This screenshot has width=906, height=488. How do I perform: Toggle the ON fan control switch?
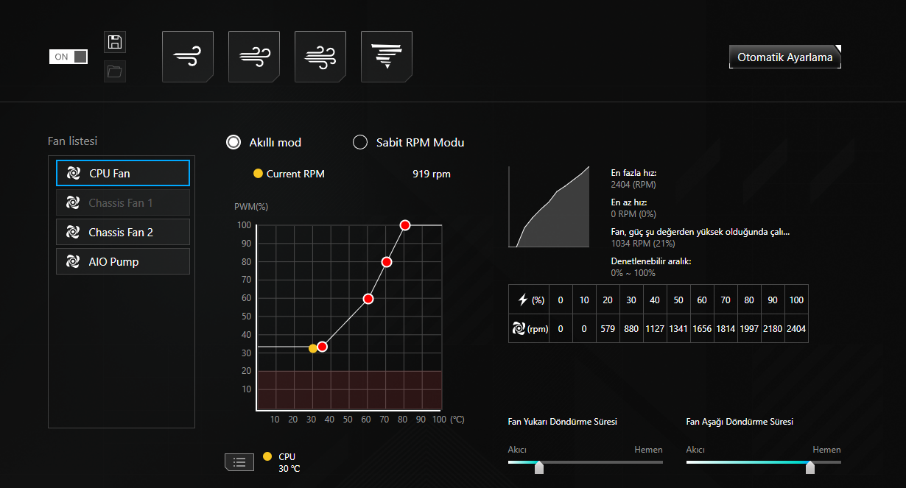[x=69, y=57]
